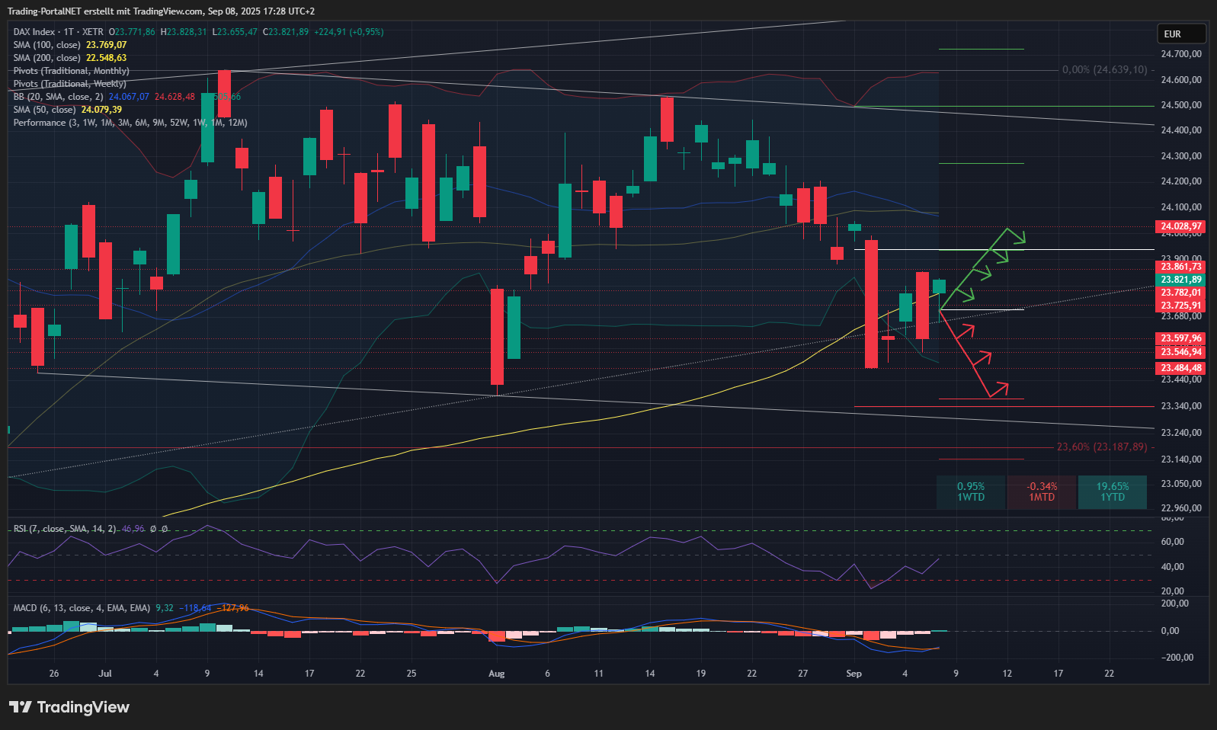Viewport: 1217px width, 730px height.
Task: Click the green current price label 23.821,89
Action: pyautogui.click(x=1180, y=280)
